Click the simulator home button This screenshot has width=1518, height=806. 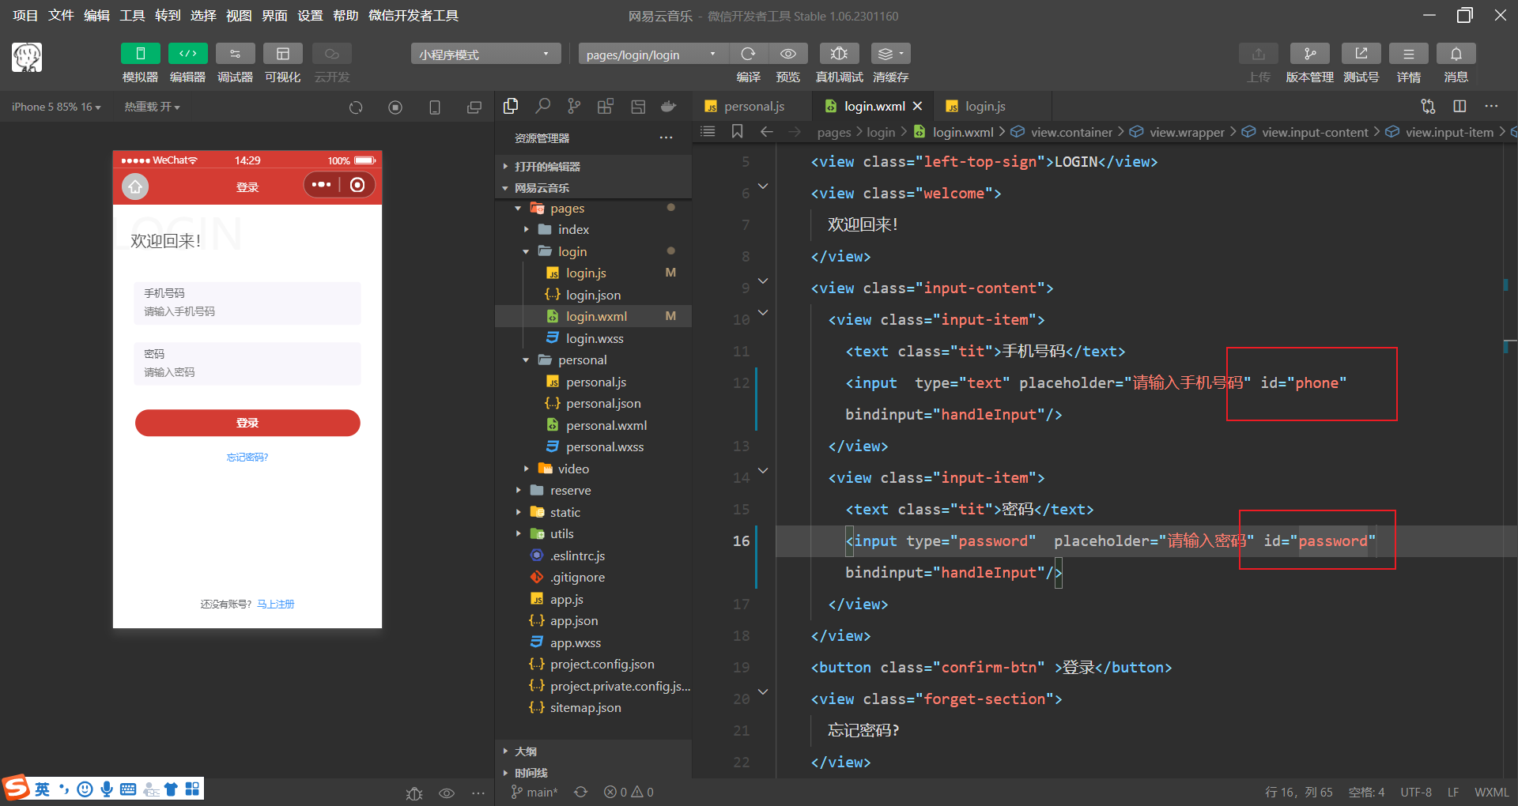[135, 186]
